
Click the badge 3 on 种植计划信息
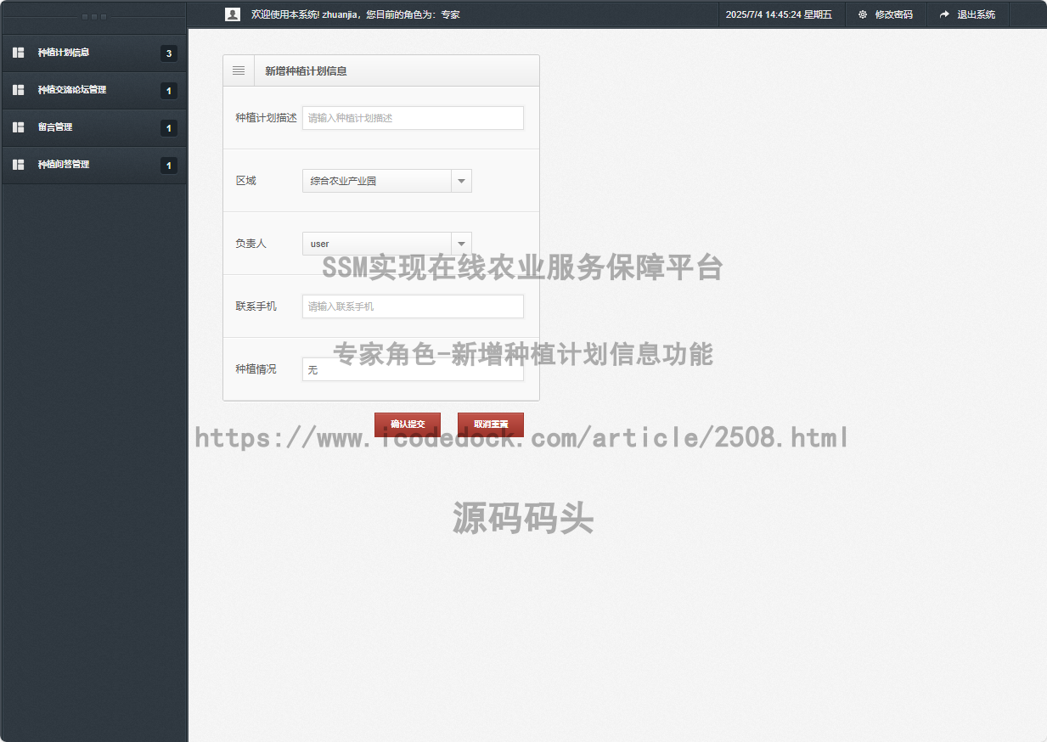(169, 54)
